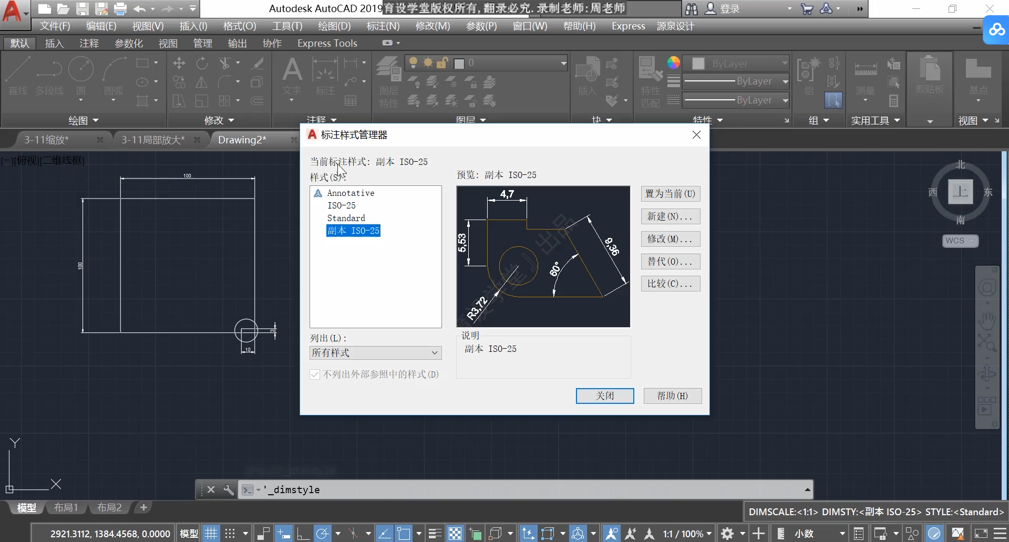Expand the 修改 panel dropdown
The width and height of the screenshot is (1009, 542).
(x=219, y=120)
